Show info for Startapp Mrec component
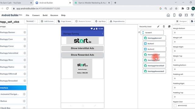The width and height of the screenshot is (195, 109). (x=25, y=60)
